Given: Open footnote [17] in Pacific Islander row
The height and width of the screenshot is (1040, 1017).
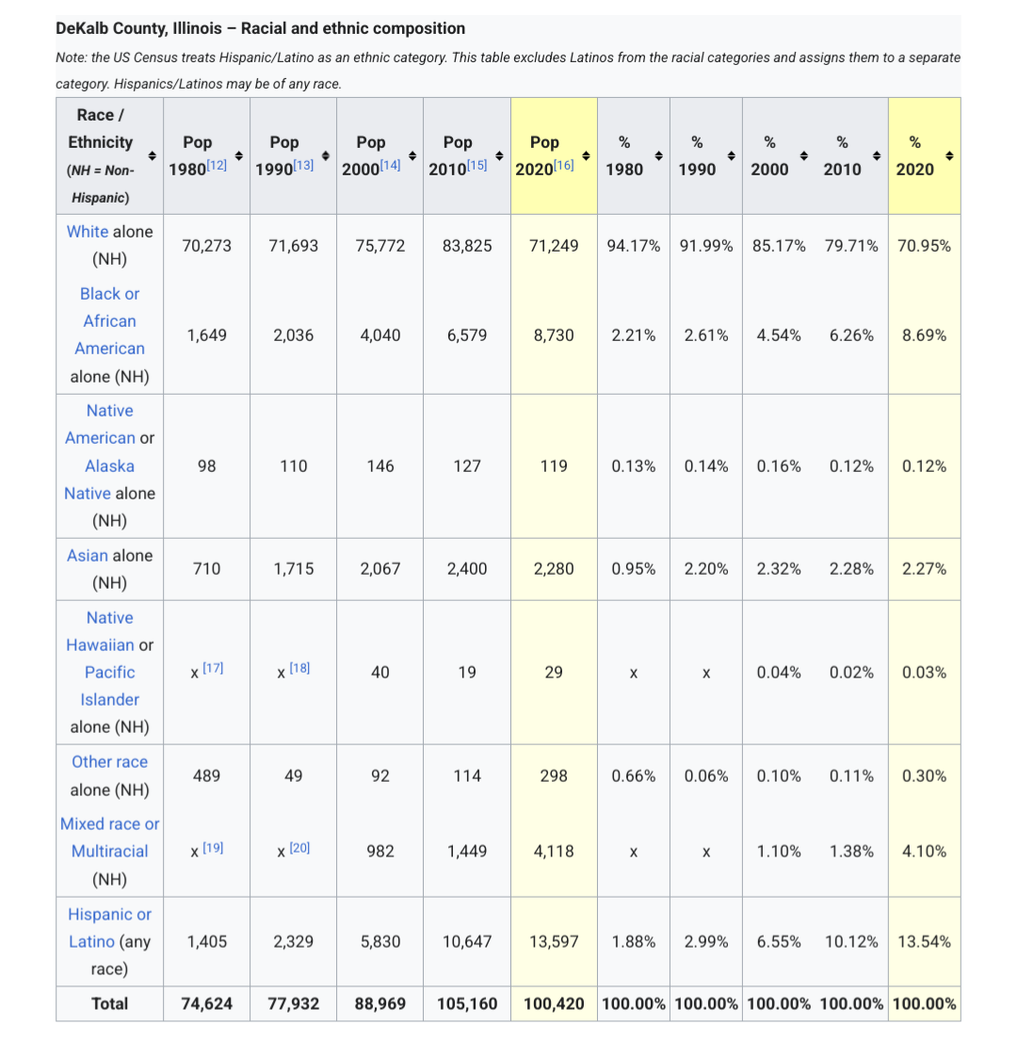Looking at the screenshot, I should [x=213, y=668].
